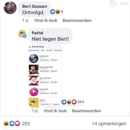
Task: Open the three-dots options menu
Action: click(x=125, y=4)
